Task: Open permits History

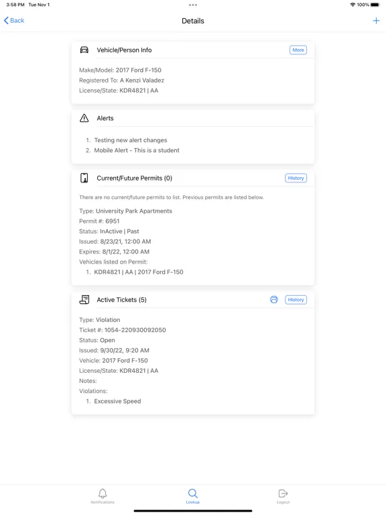Action: coord(296,178)
